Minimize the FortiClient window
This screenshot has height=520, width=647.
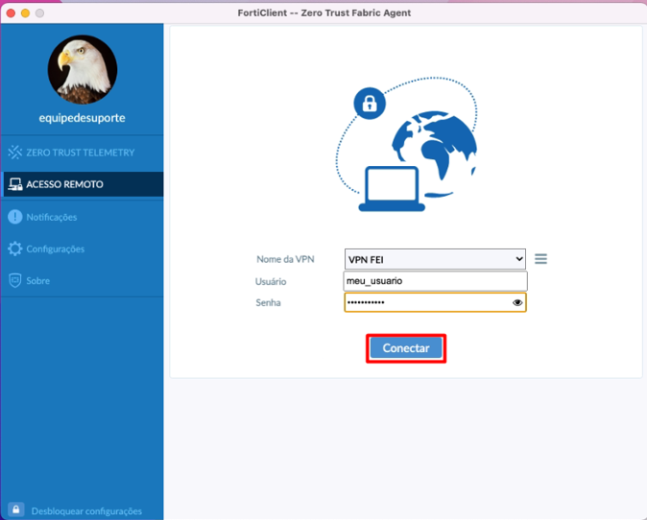pos(25,12)
